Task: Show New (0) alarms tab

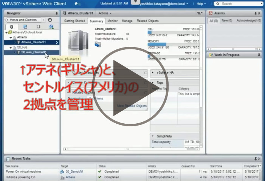Action: click(x=227, y=21)
